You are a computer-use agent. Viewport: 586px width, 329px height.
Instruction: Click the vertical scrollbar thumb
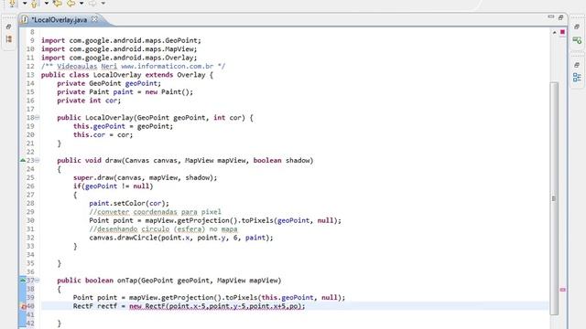(554, 198)
